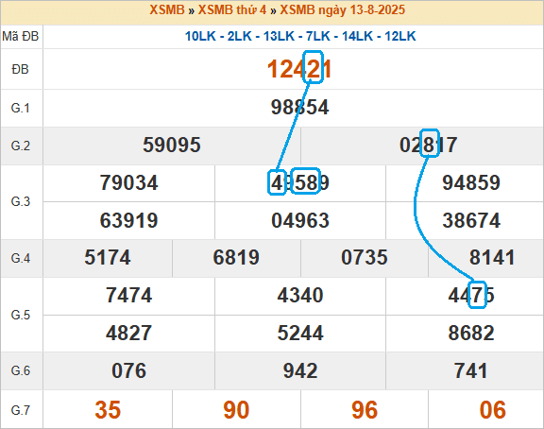The width and height of the screenshot is (544, 429).
Task: Select fourth prize number 5174
Action: [x=108, y=258]
